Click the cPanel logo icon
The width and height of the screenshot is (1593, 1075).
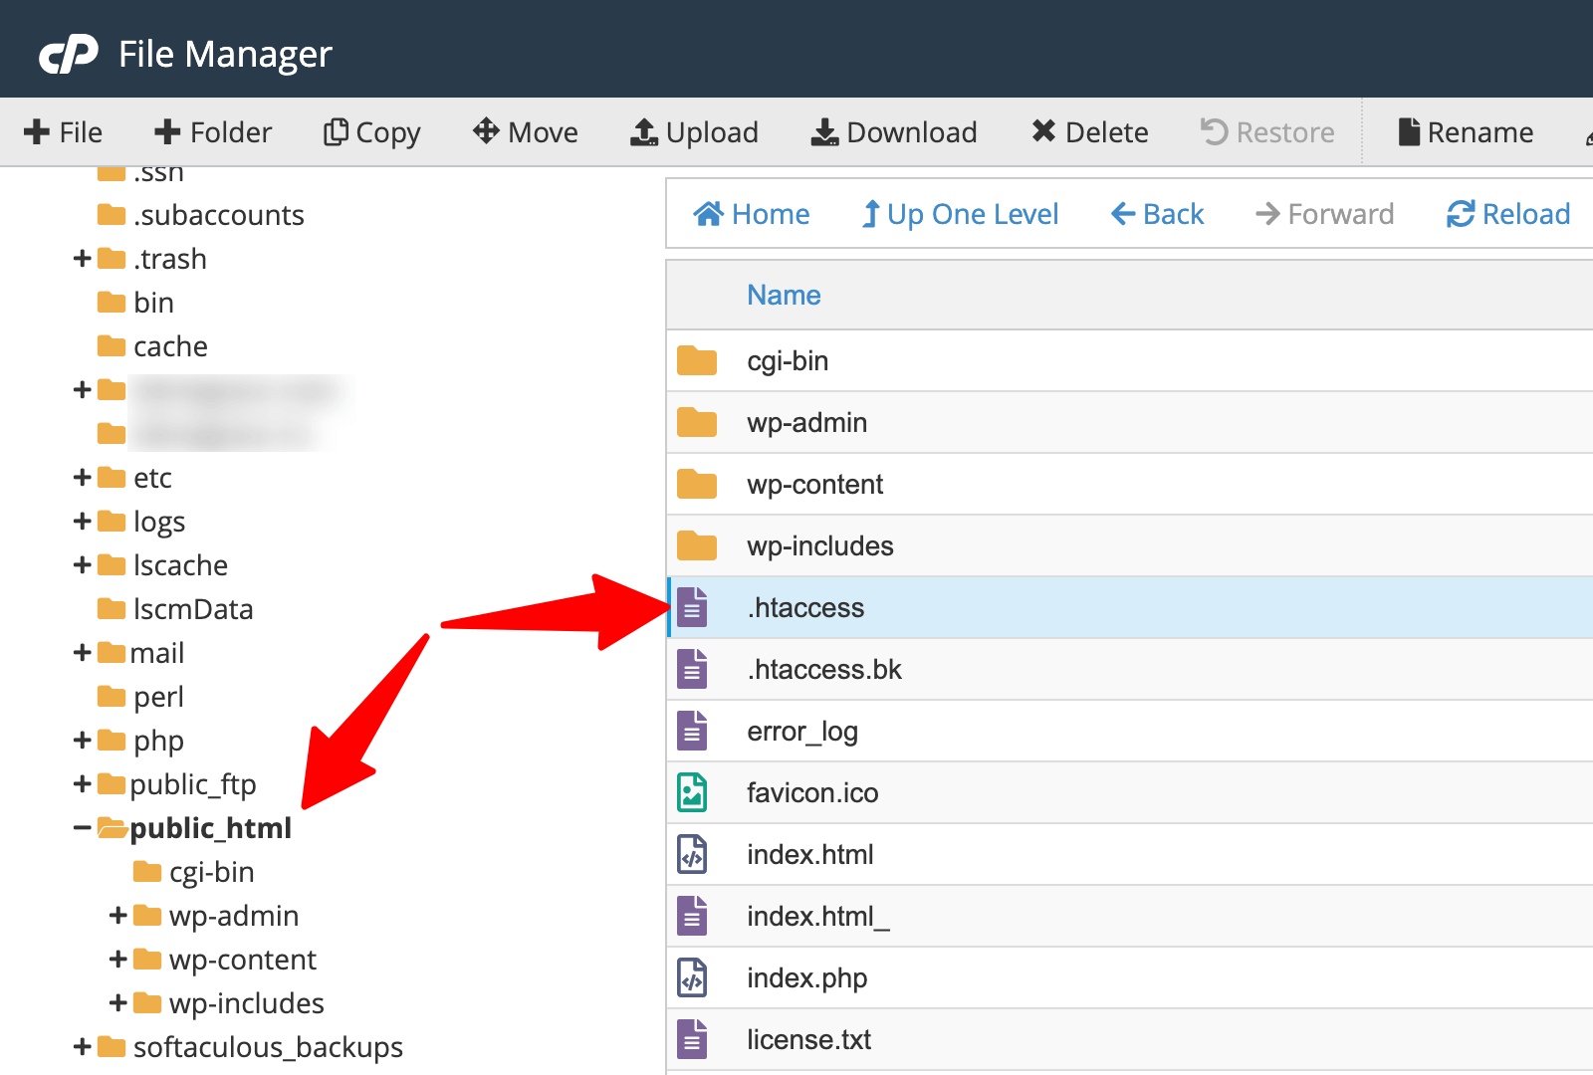tap(69, 54)
